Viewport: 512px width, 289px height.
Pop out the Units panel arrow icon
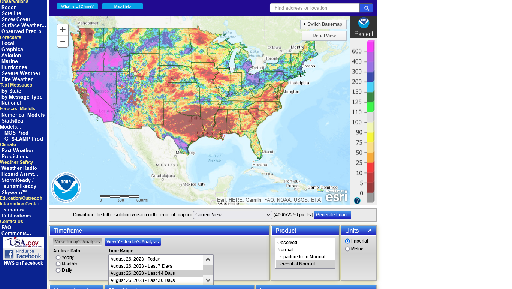369,231
